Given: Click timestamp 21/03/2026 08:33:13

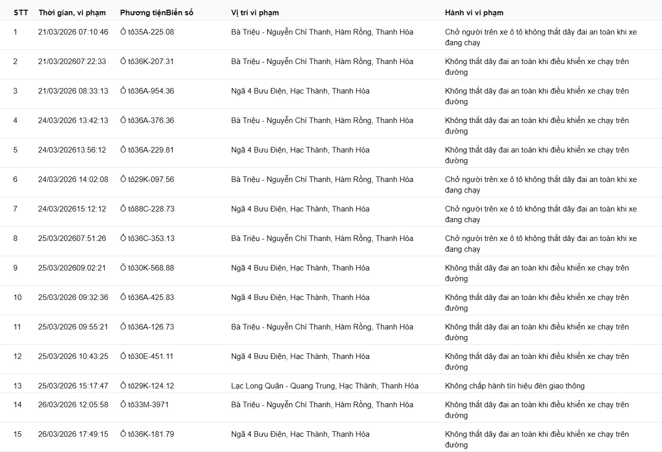Looking at the screenshot, I should [73, 91].
